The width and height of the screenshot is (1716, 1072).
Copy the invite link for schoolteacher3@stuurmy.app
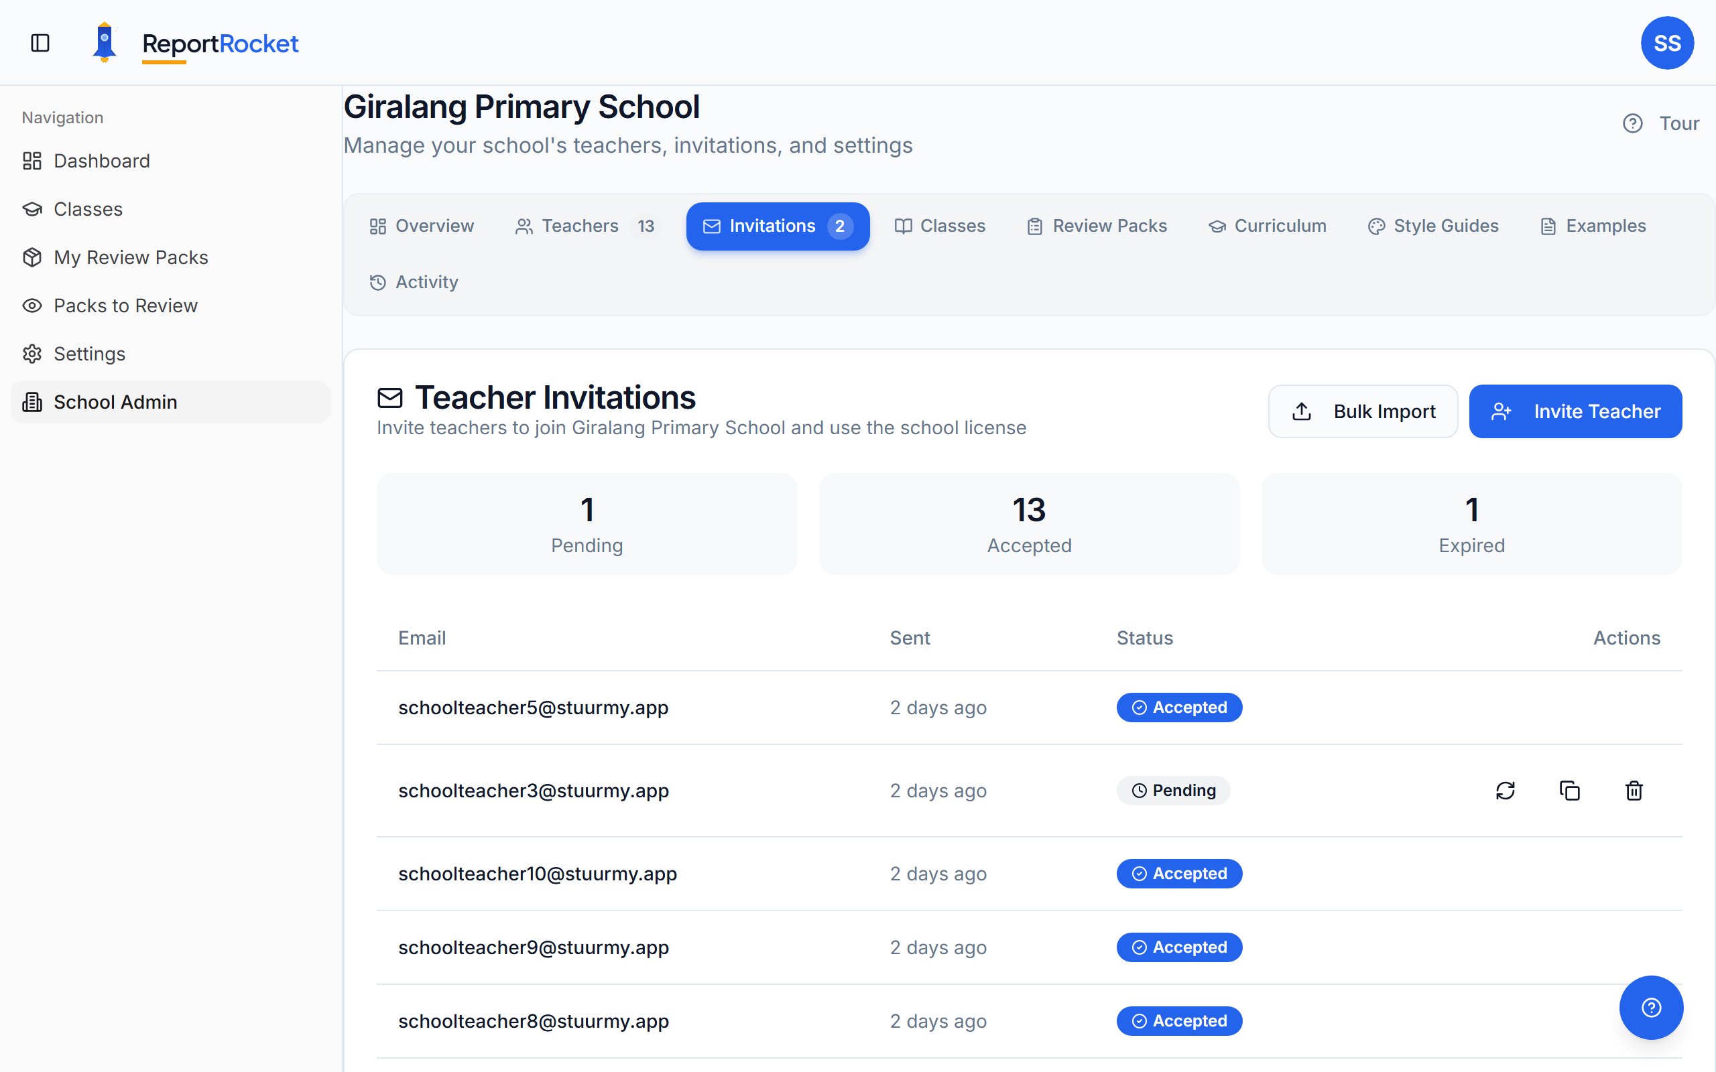pyautogui.click(x=1570, y=790)
